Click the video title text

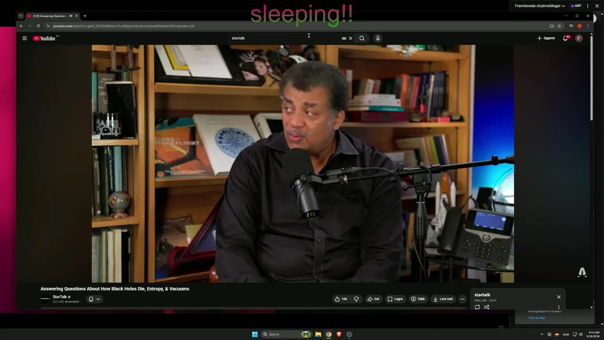pos(115,289)
